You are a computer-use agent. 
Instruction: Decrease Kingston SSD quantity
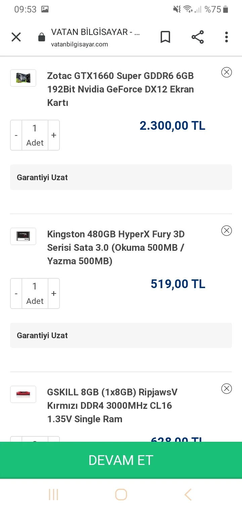pyautogui.click(x=16, y=293)
